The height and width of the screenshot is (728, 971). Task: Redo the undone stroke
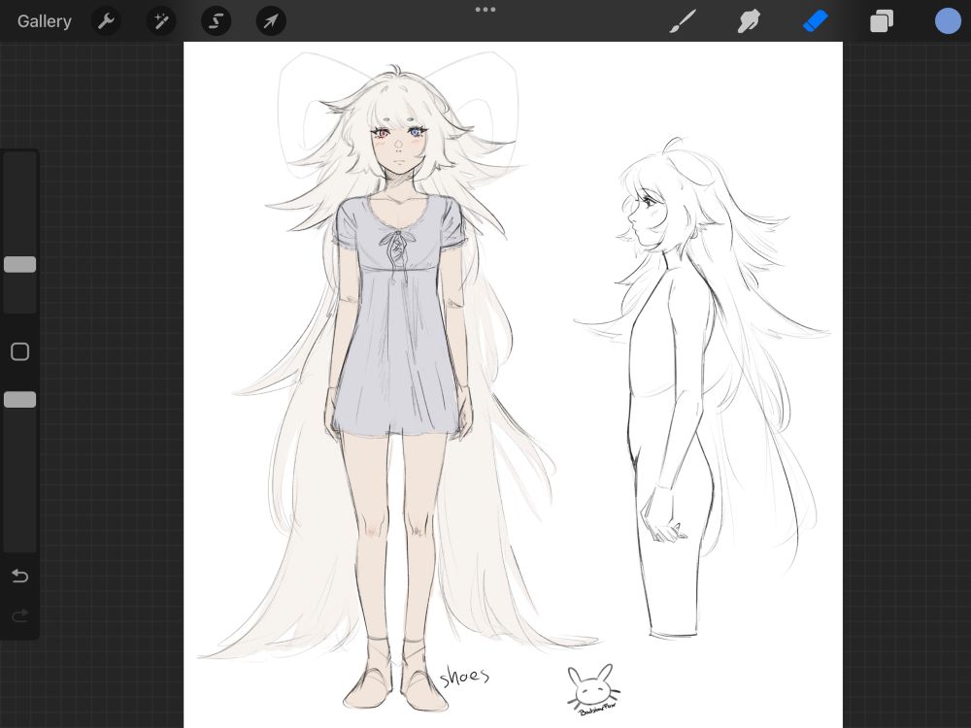pyautogui.click(x=19, y=615)
